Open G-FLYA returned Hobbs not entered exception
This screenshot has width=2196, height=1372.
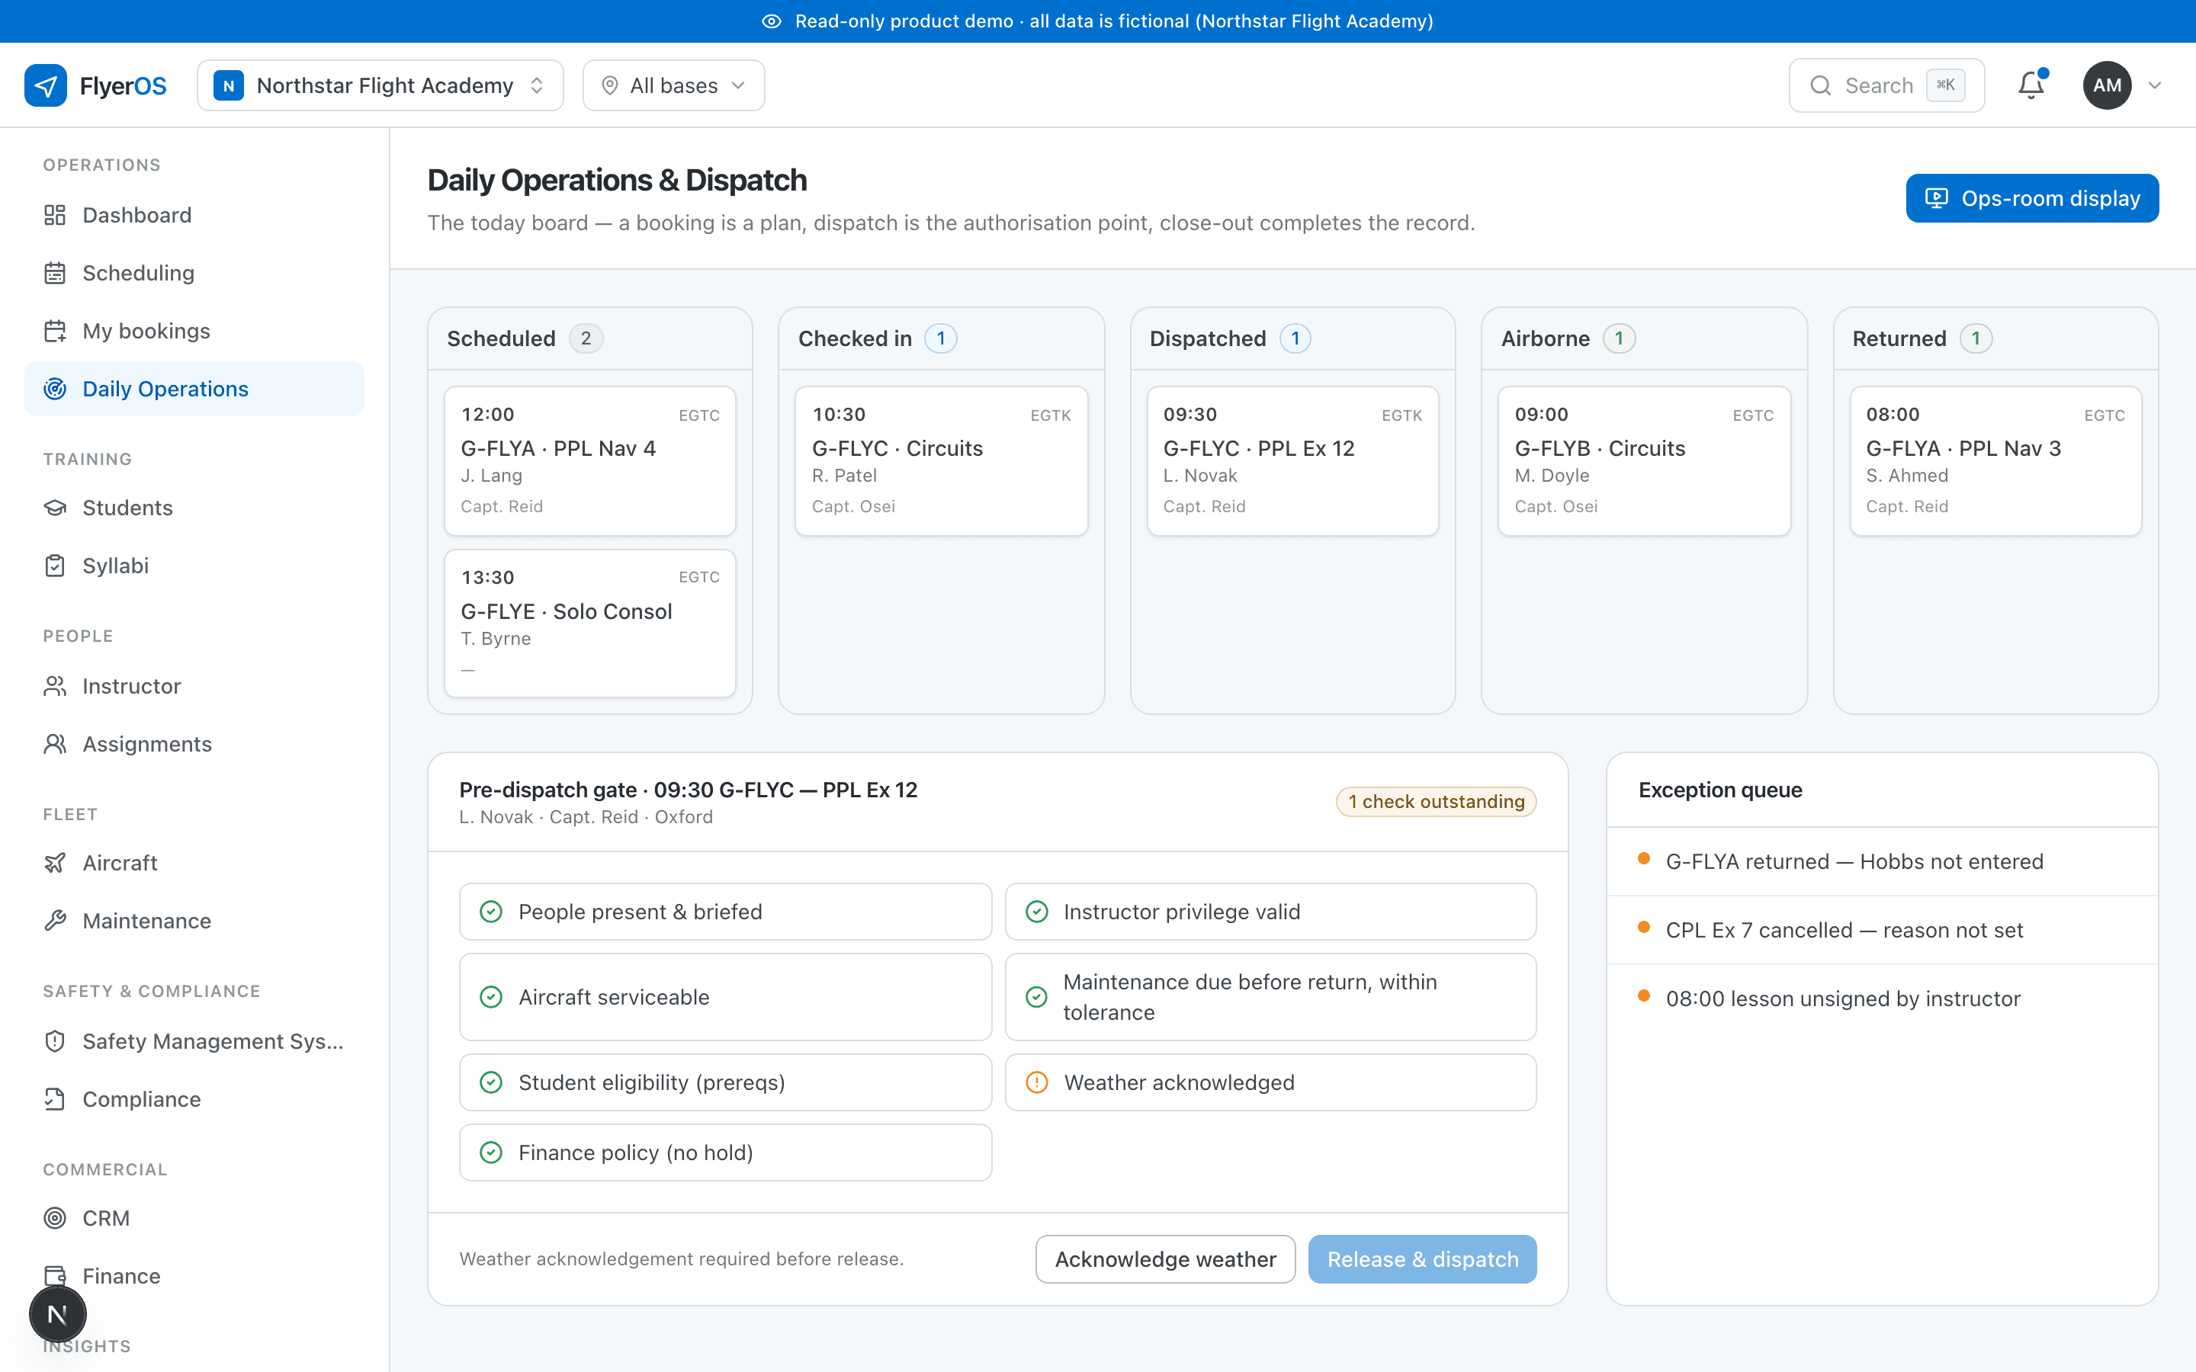click(1882, 862)
